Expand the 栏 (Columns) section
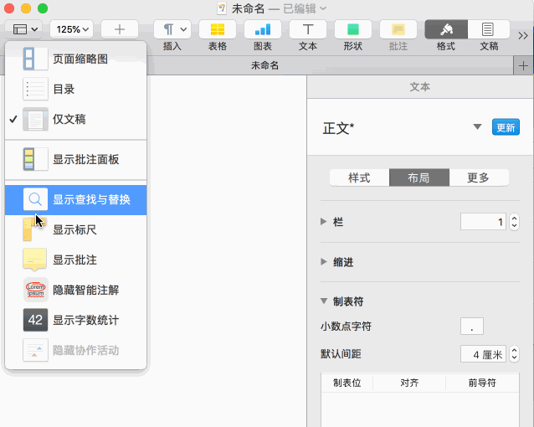The image size is (534, 427). click(x=325, y=222)
